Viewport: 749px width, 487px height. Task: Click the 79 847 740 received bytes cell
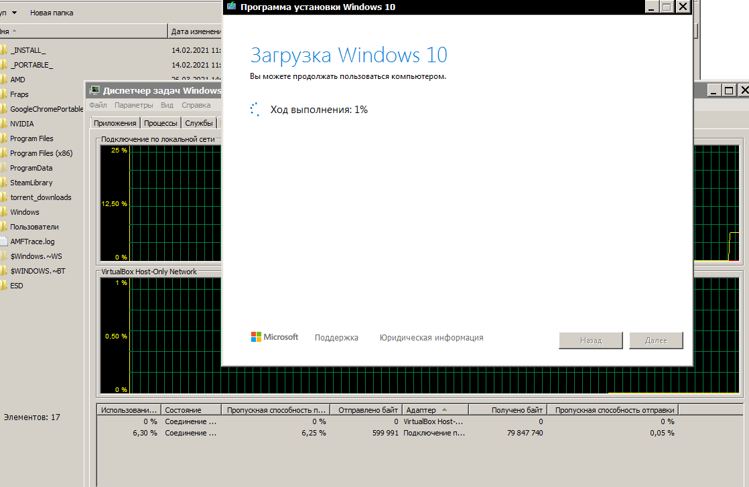pyautogui.click(x=525, y=433)
